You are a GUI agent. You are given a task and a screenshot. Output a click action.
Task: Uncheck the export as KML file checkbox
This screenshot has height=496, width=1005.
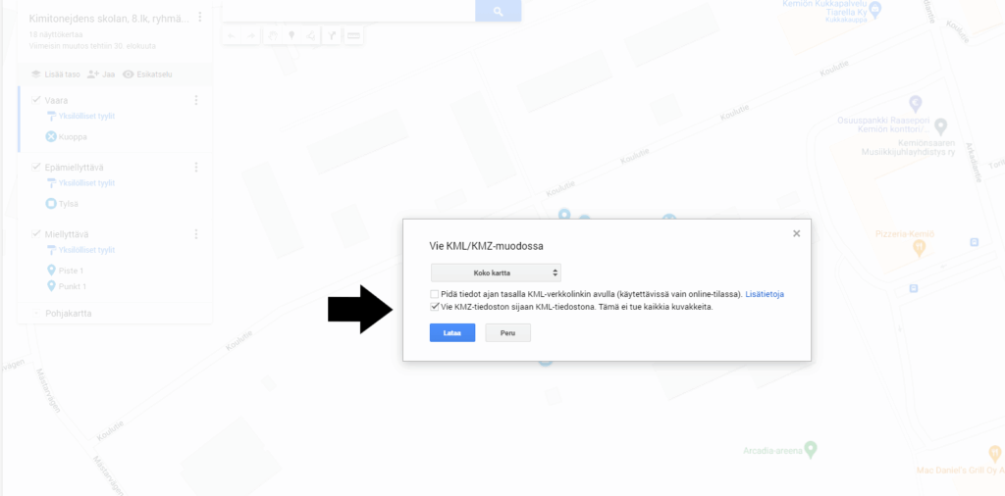click(x=435, y=307)
